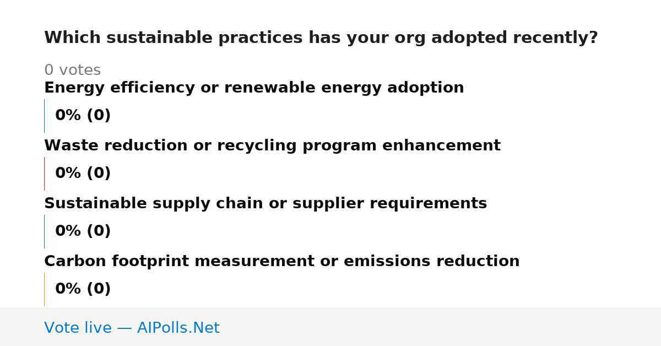This screenshot has width=661, height=346.
Task: Click the red waste reduction result bar
Action: coord(44,174)
